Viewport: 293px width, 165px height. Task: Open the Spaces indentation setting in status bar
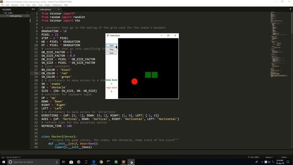tap(269, 157)
